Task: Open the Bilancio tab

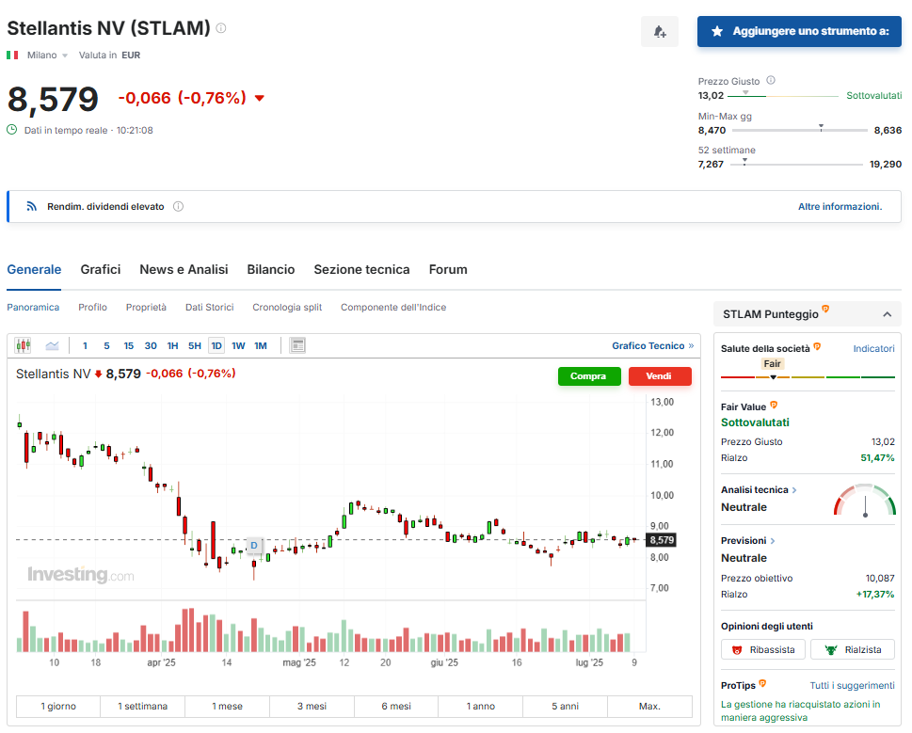Action: tap(271, 269)
